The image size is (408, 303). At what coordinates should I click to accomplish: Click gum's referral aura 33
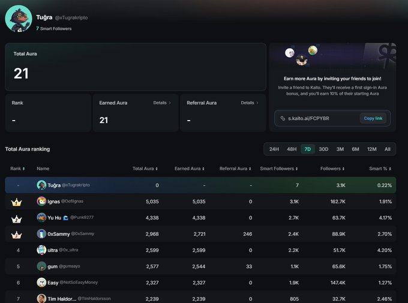249,266
